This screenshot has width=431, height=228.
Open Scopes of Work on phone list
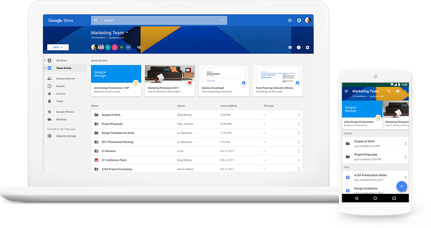point(375,143)
